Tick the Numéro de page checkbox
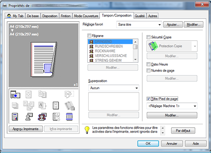 pos(149,70)
